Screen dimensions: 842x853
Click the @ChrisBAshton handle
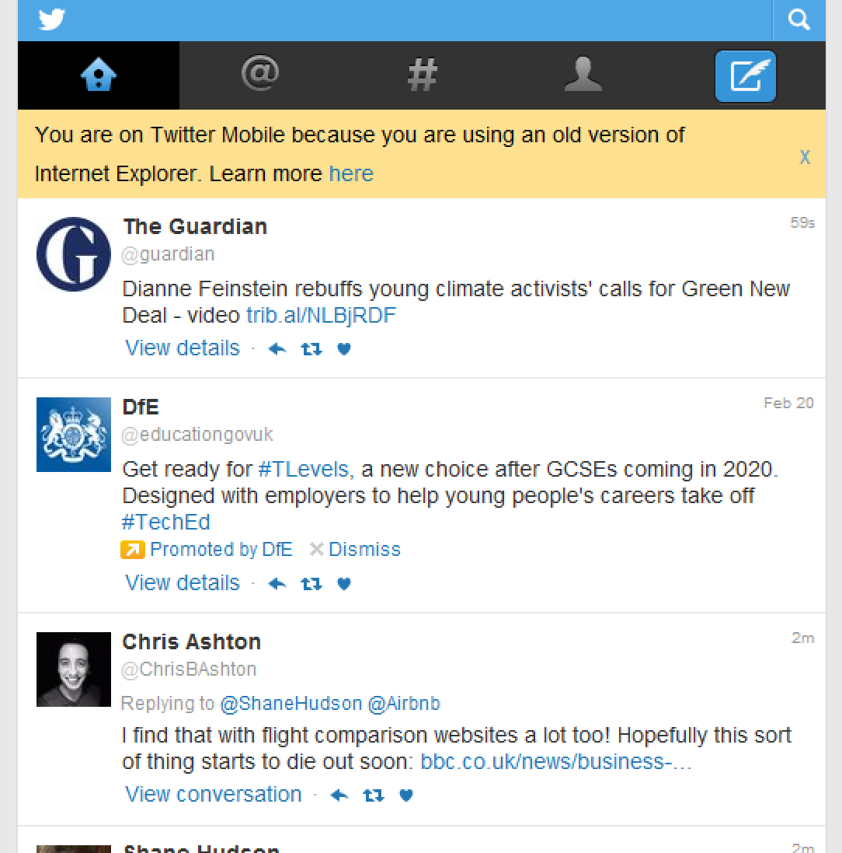pyautogui.click(x=189, y=669)
